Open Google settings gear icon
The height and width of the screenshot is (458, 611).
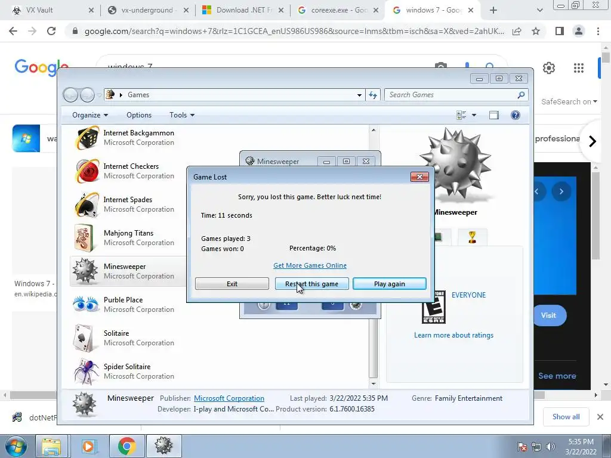click(x=549, y=68)
